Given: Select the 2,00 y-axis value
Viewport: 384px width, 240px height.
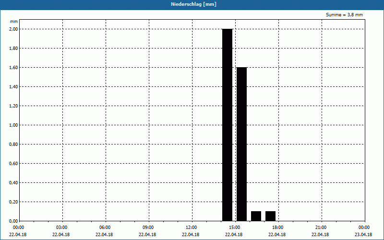Looking at the screenshot, I should [x=13, y=29].
